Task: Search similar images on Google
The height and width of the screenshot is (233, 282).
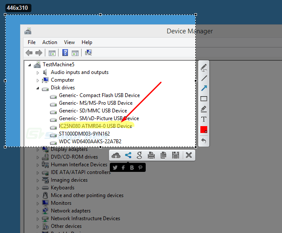Action: pyautogui.click(x=139, y=155)
